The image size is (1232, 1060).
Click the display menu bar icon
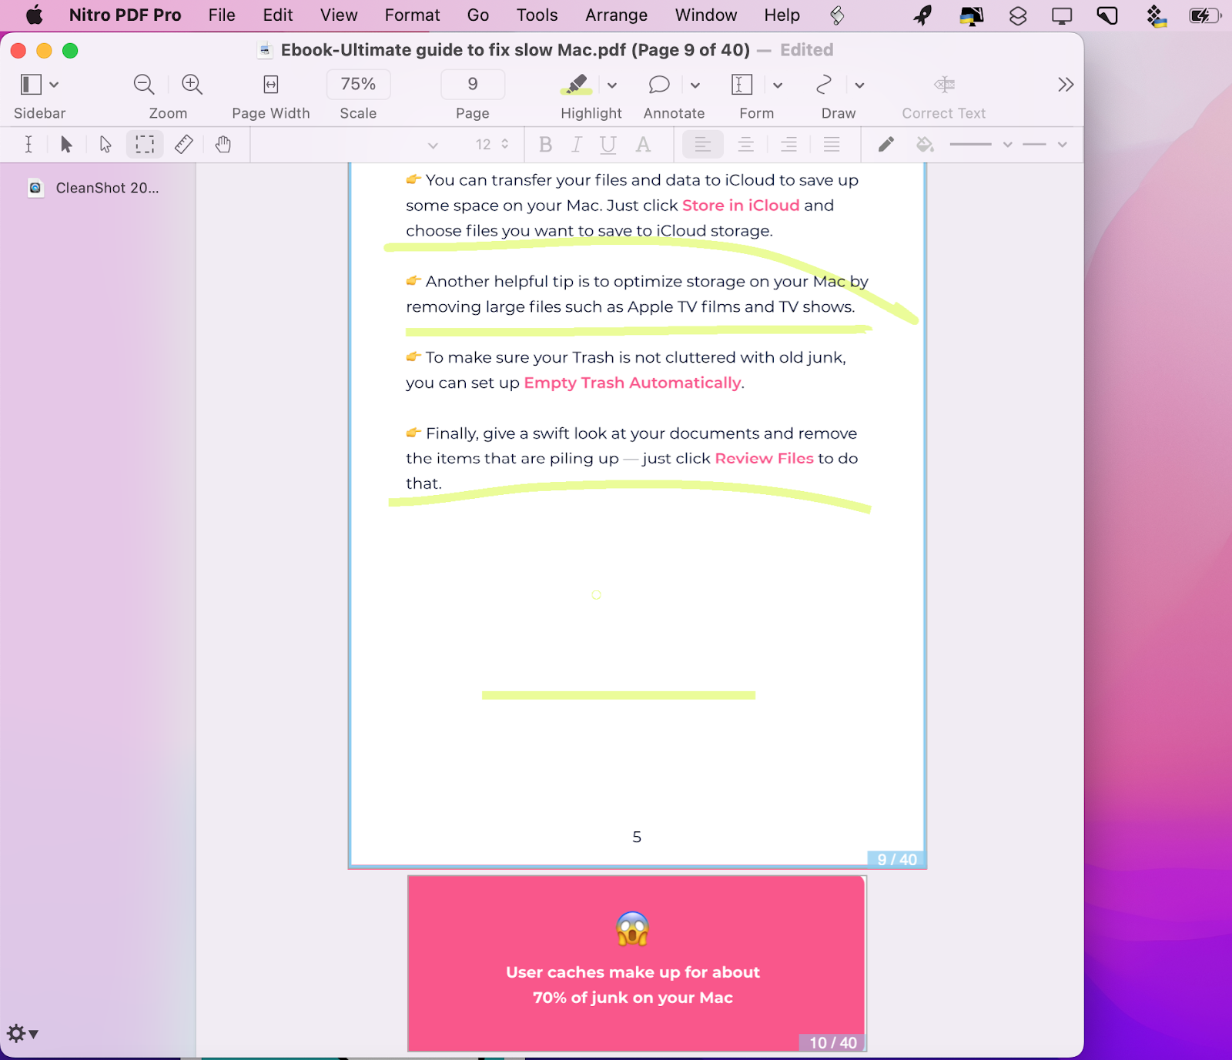point(1062,15)
